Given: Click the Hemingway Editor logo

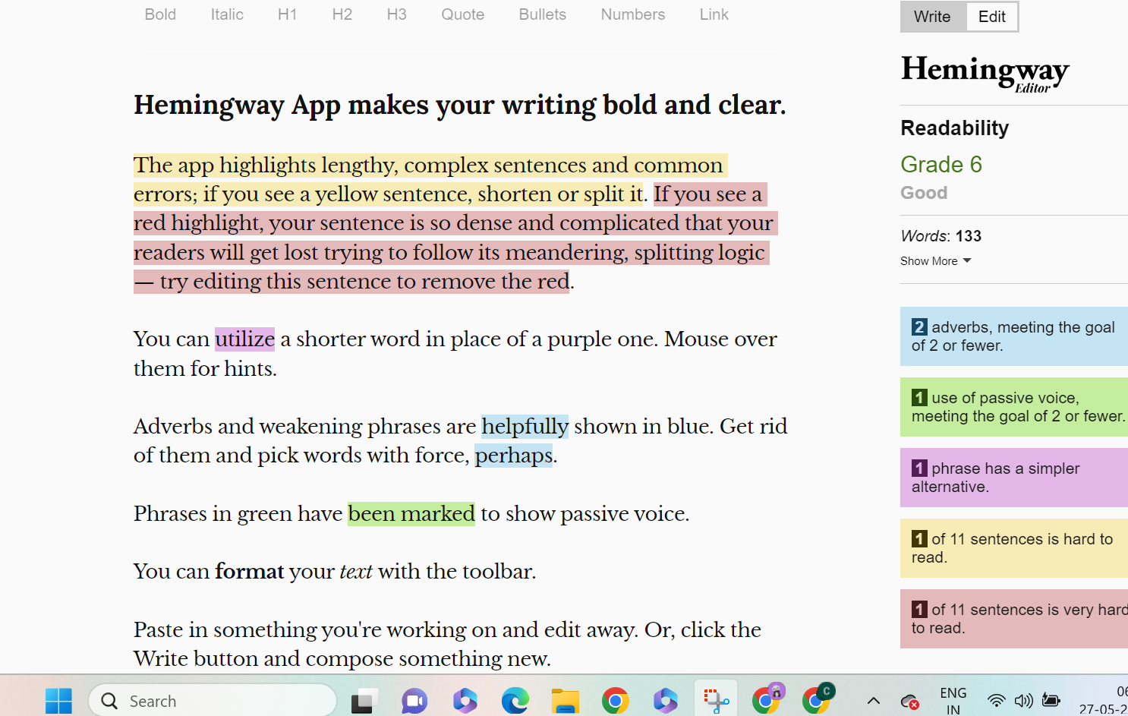Looking at the screenshot, I should coord(985,74).
